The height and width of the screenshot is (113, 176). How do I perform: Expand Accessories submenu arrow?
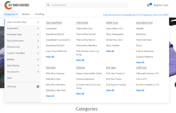click(x=38, y=72)
